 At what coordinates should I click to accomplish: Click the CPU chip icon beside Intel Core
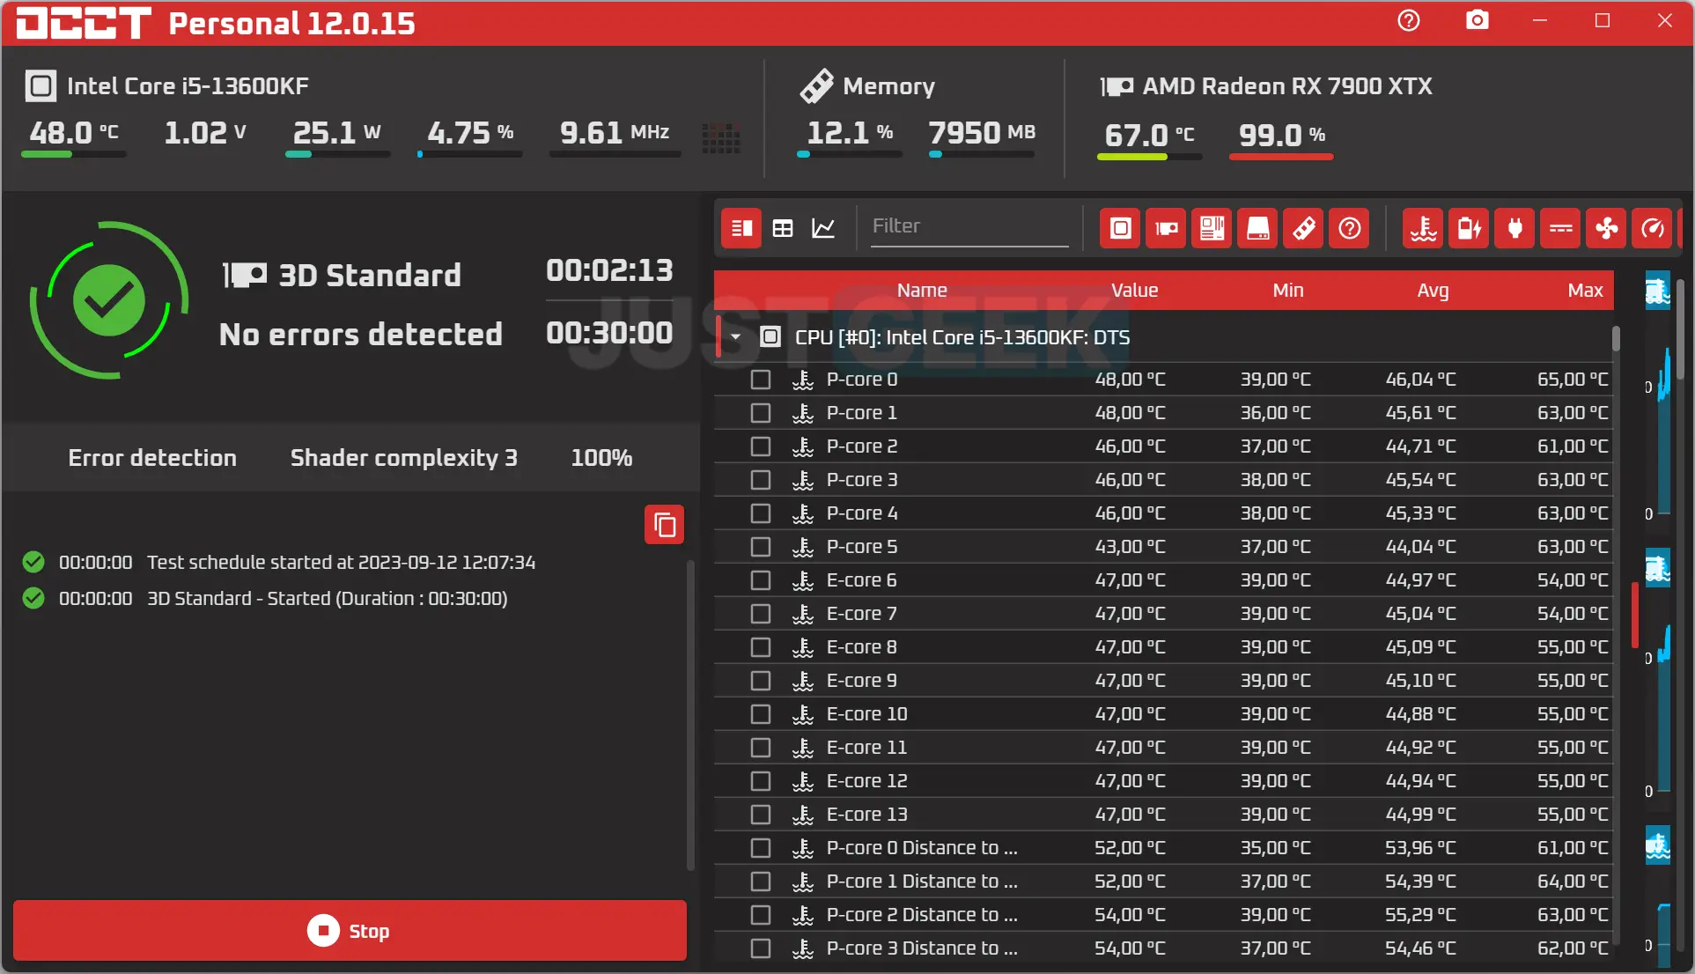41,85
